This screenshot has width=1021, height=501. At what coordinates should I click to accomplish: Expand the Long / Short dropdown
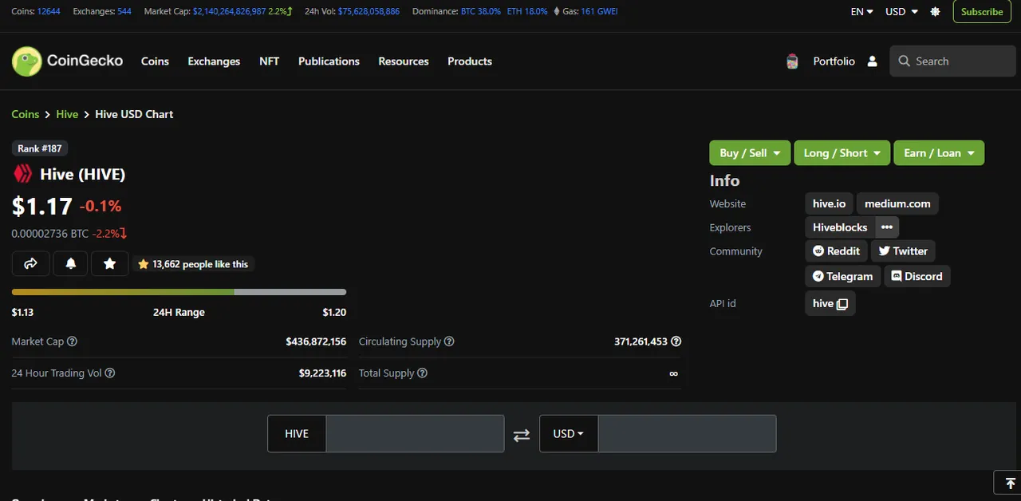pos(842,153)
